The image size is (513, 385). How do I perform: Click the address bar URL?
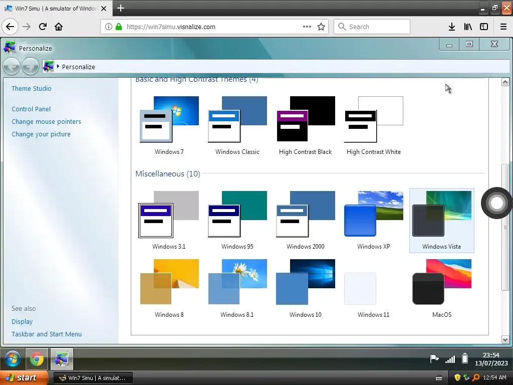click(171, 27)
